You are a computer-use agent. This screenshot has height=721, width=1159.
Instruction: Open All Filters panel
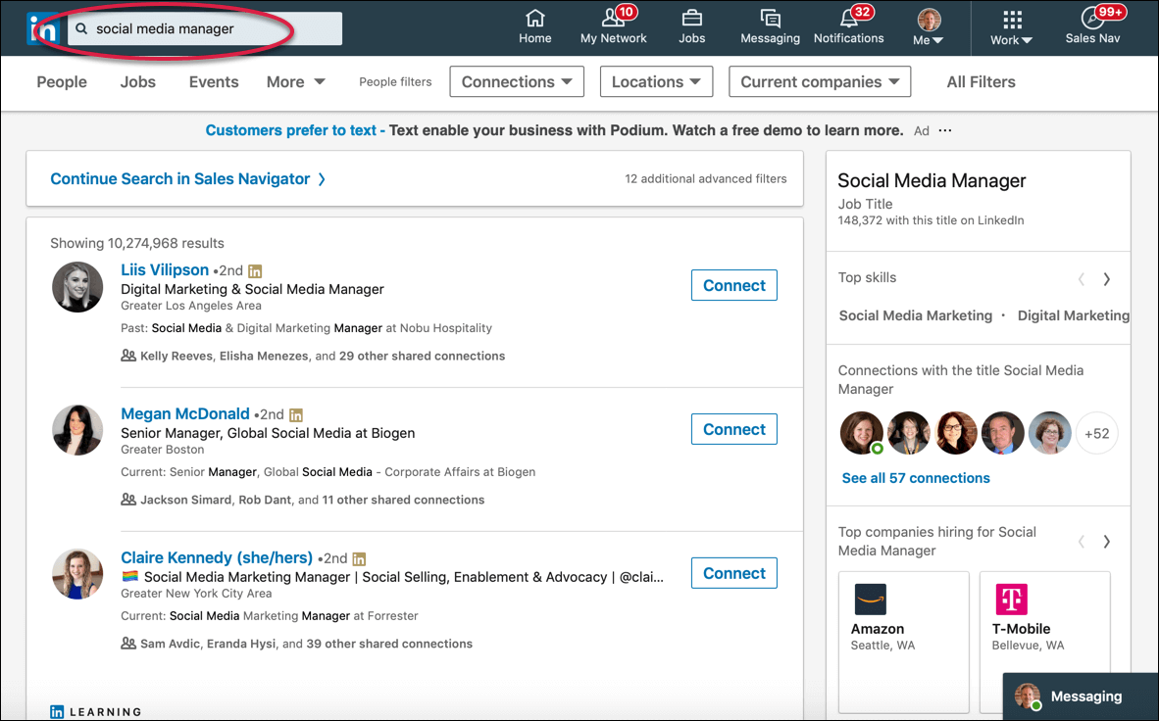coord(981,82)
